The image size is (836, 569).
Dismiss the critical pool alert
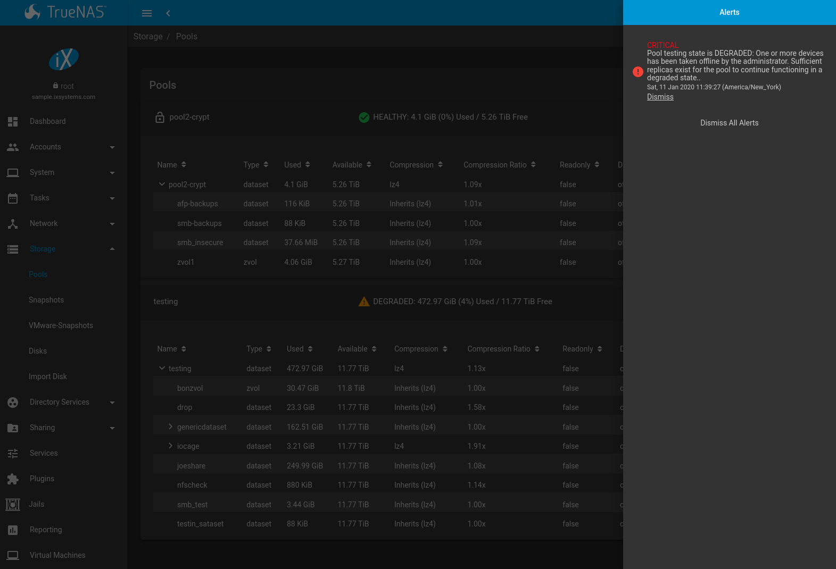pos(660,97)
